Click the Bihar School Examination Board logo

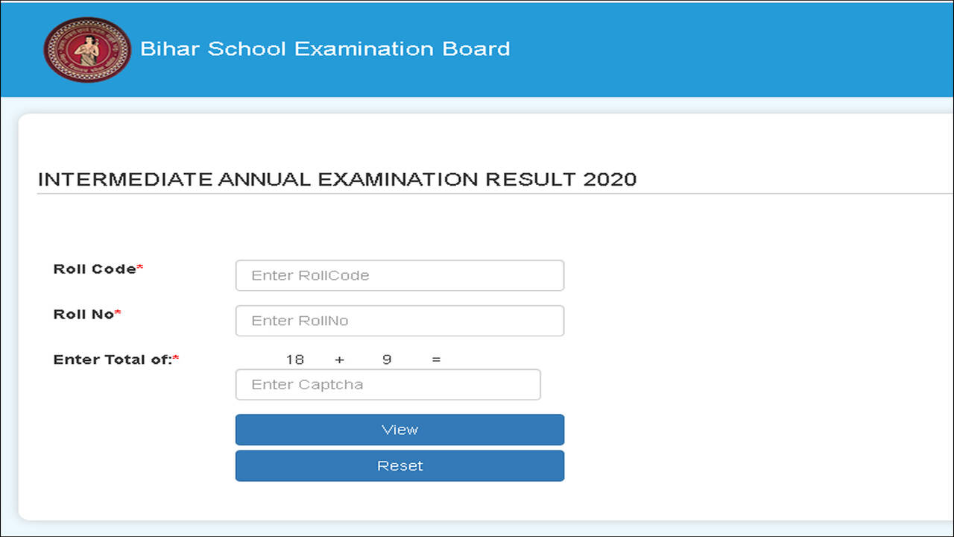coord(87,49)
